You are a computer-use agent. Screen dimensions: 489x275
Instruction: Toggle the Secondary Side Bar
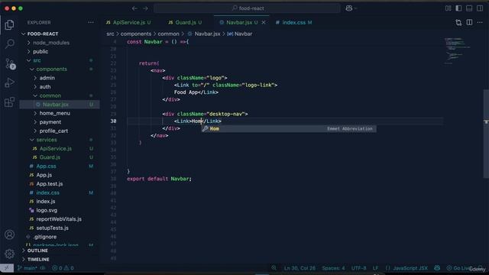[x=480, y=8]
